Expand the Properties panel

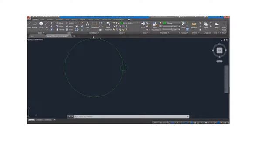[x=165, y=33]
